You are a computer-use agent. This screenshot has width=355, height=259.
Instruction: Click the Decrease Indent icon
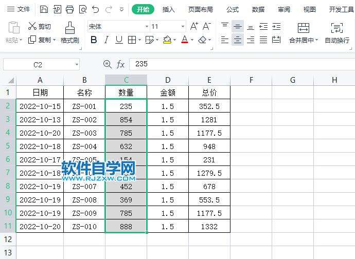pos(263,27)
